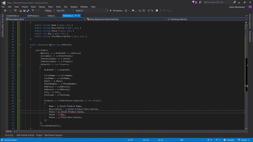
Task: Open the GetOrder class navigation dropdown
Action: click(x=126, y=19)
